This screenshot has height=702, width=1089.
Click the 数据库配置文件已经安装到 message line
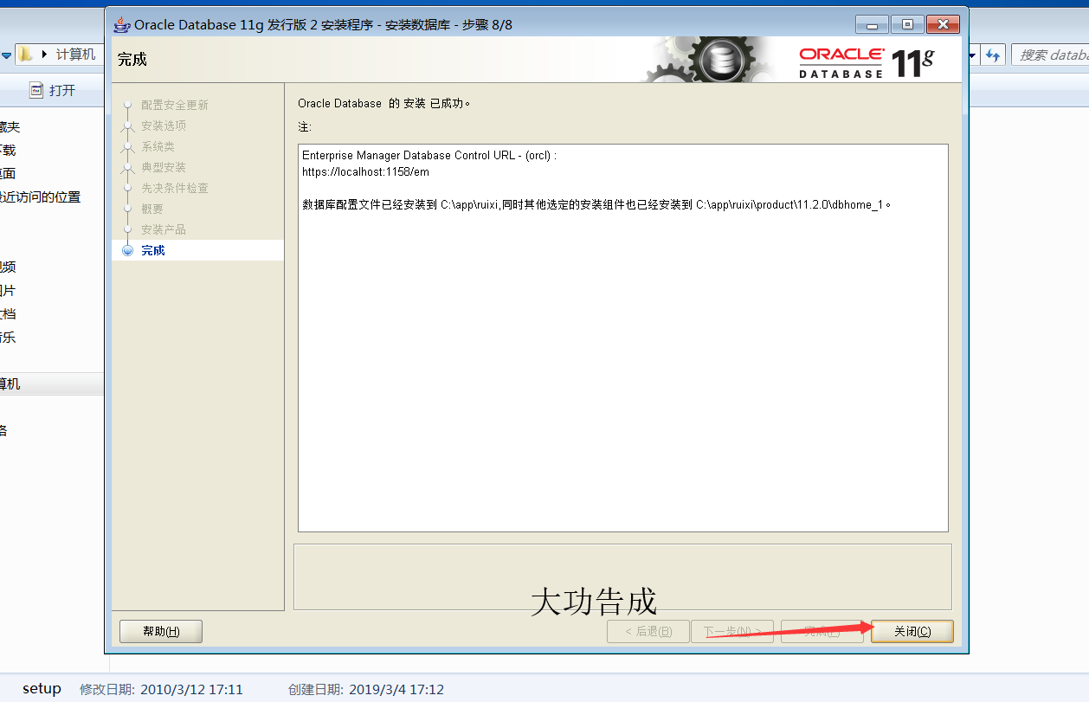tap(596, 205)
